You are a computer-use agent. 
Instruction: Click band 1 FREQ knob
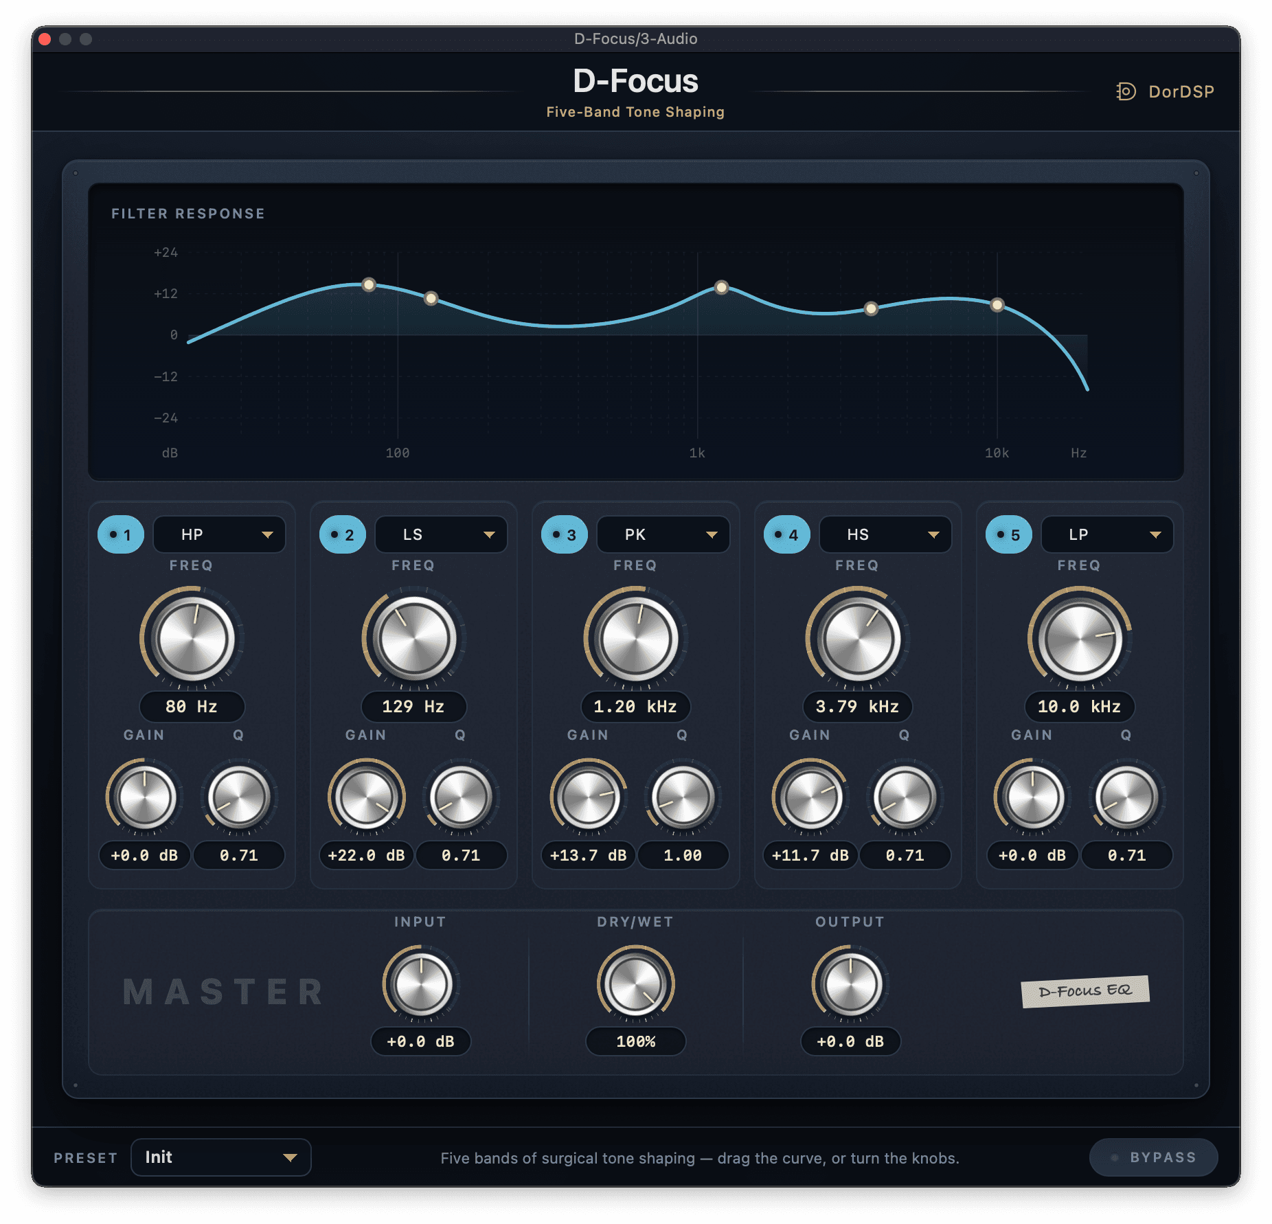pos(192,639)
